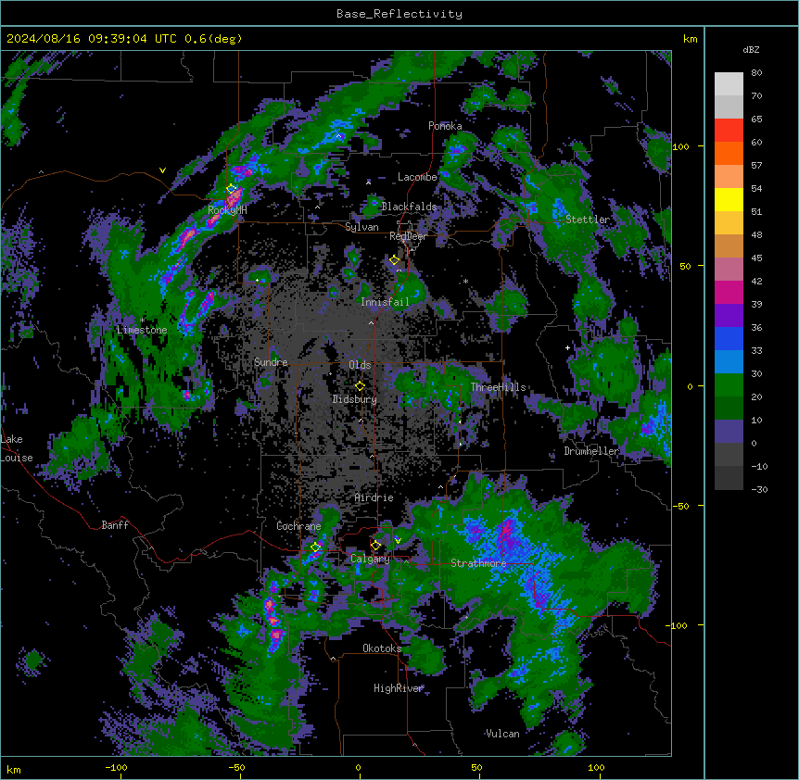Screen dimensions: 799x780
Task: Click the yellow diamond marker near RockyMH
Action: click(232, 189)
